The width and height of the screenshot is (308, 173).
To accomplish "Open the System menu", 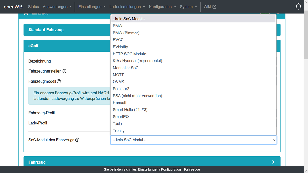I will (188, 7).
